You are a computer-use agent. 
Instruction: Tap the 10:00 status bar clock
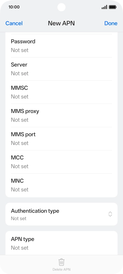14,7
